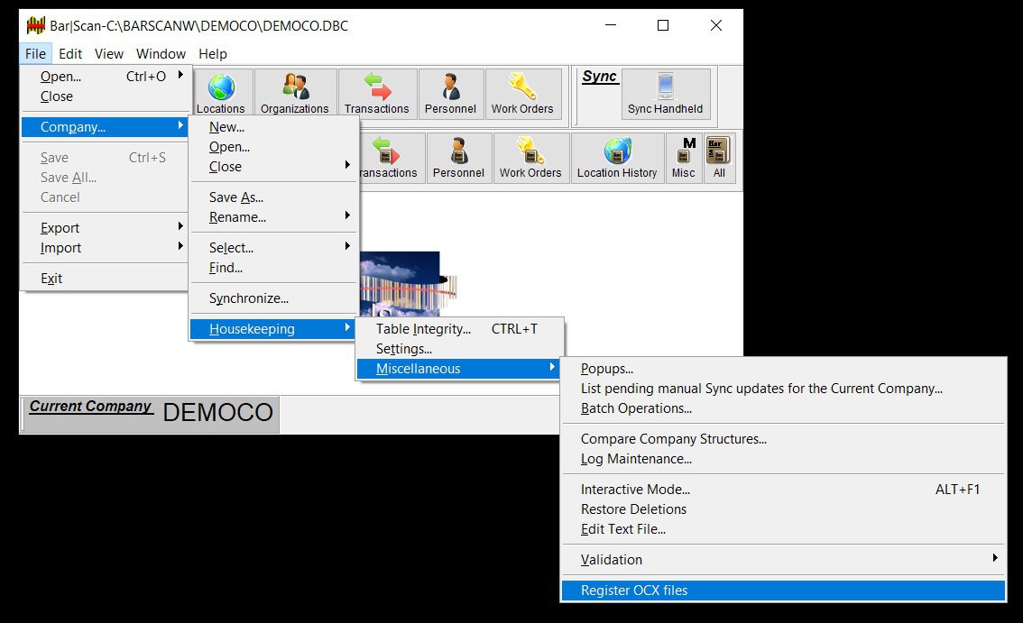Expand Close in the Company submenu
Viewport: 1023px width, 623px height.
274,167
